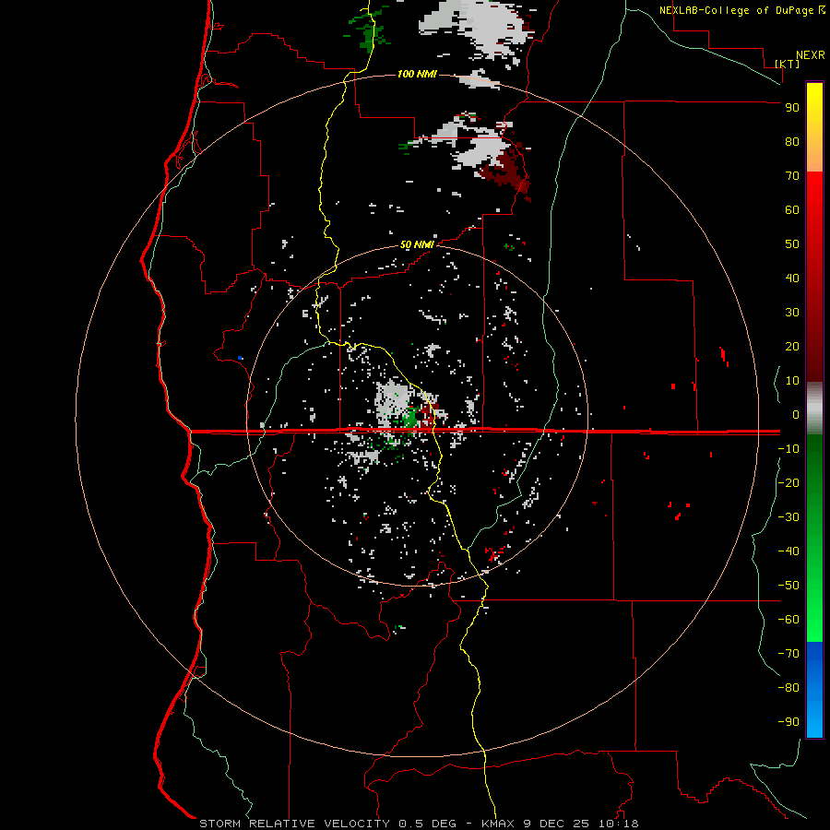The image size is (830, 830).
Task: Click the 50 value on velocity scale
Action: [792, 244]
